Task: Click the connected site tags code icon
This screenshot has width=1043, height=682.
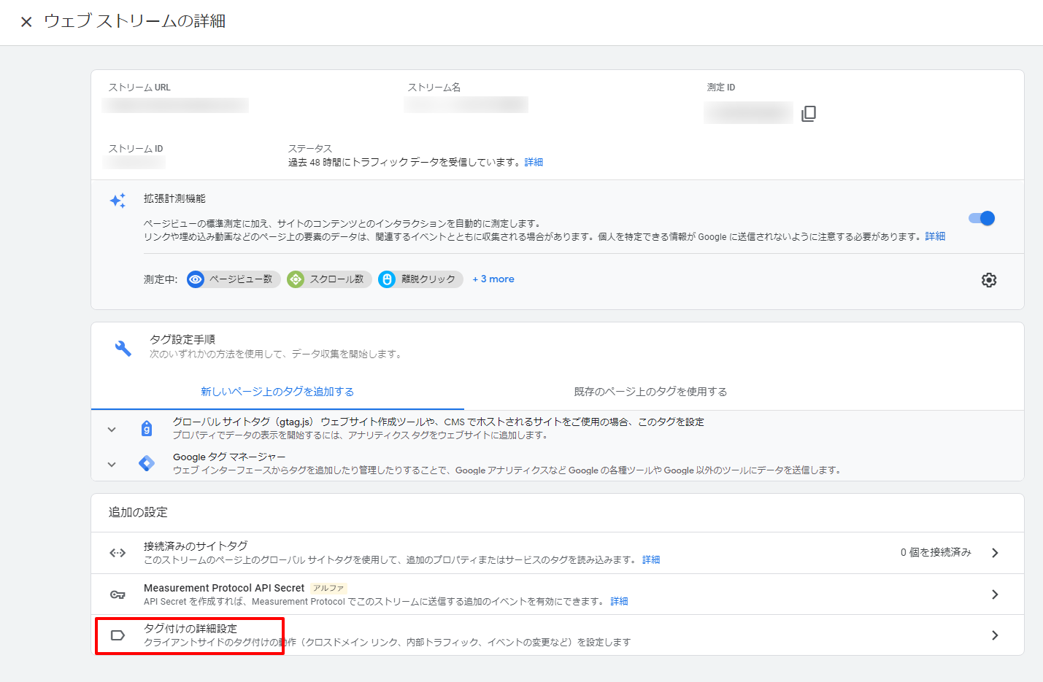Action: click(118, 553)
